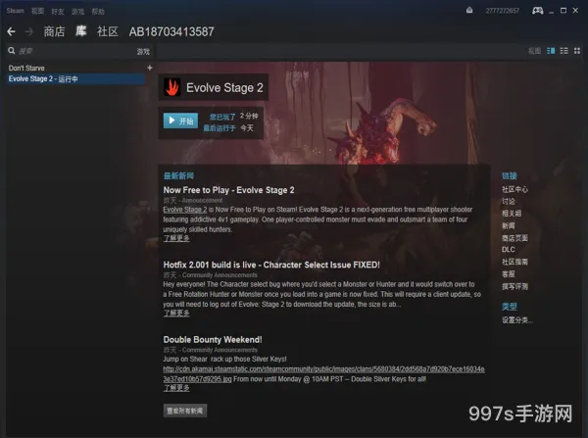Follow the underlined Evolve Stage 2 link
Viewport: 588px width, 438px height.
point(185,210)
